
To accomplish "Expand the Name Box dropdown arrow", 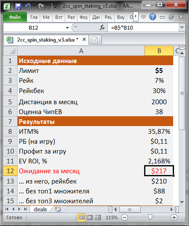I will (x=67, y=28).
